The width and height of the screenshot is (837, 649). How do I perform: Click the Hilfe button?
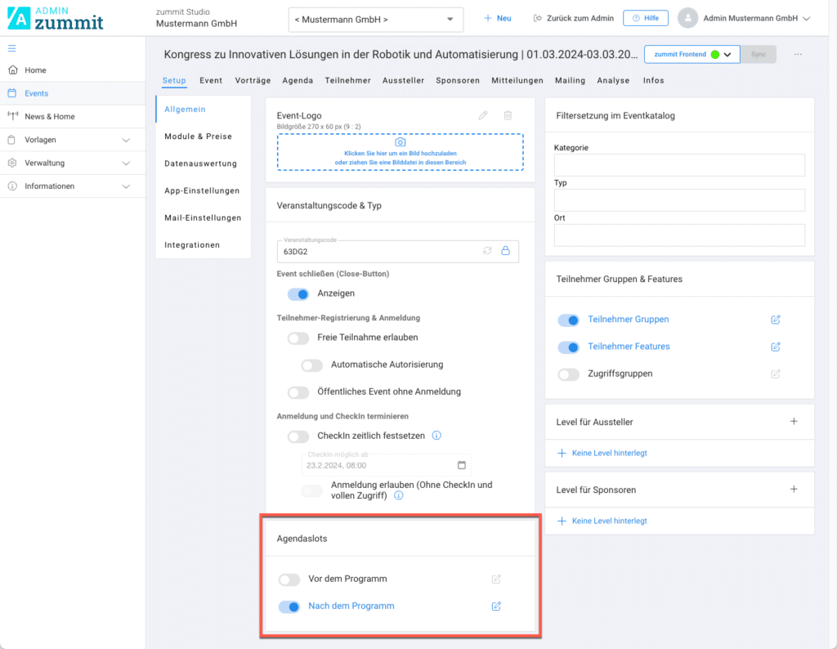[645, 18]
